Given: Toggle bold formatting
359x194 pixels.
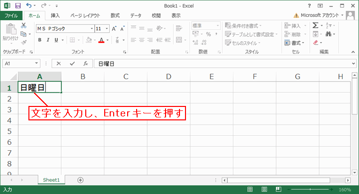Looking at the screenshot, I should point(40,40).
